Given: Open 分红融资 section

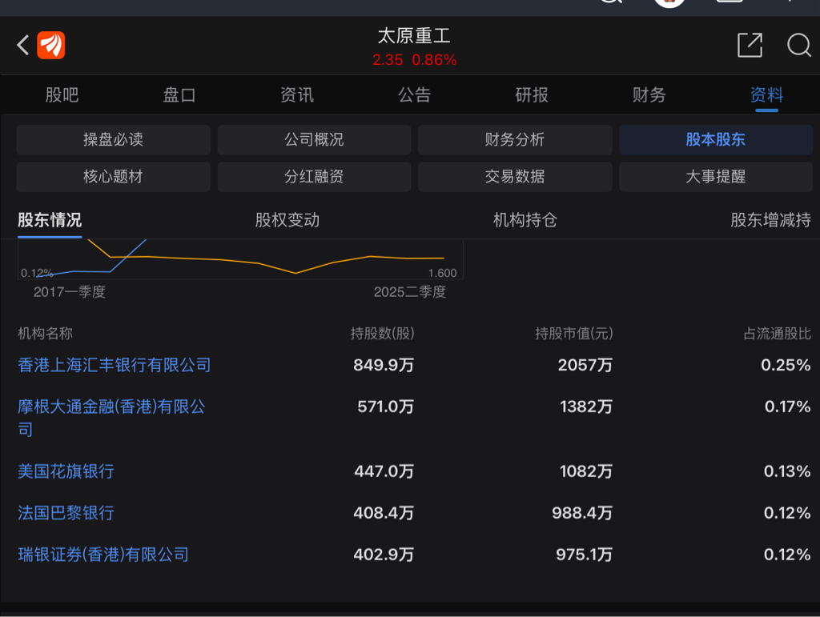Looking at the screenshot, I should coord(314,177).
